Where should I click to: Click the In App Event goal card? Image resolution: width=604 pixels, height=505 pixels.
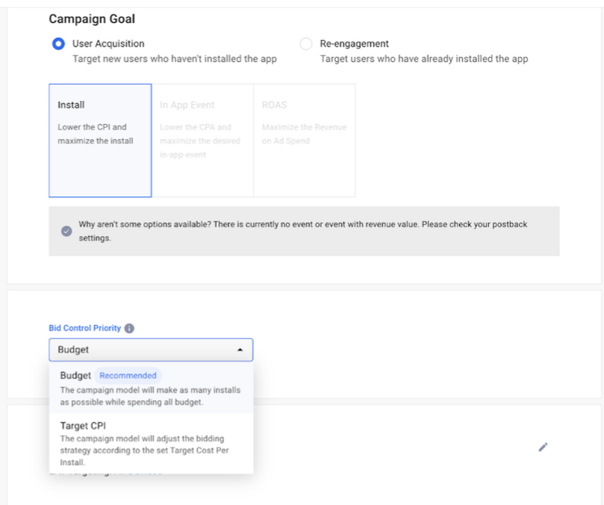(202, 140)
